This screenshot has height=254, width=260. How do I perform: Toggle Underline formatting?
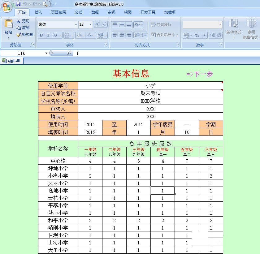(x=55, y=35)
